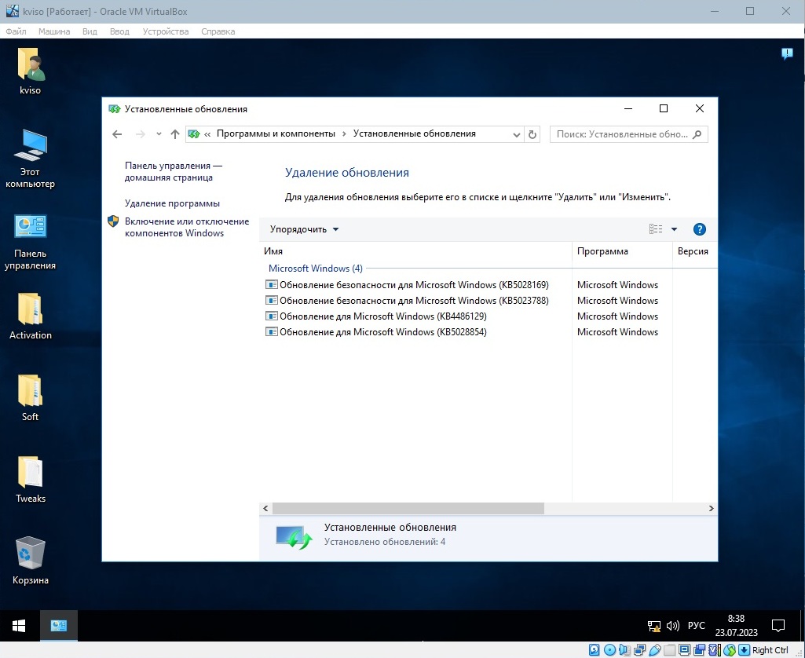Open the Упорядочить dropdown
The width and height of the screenshot is (805, 658).
(x=304, y=229)
